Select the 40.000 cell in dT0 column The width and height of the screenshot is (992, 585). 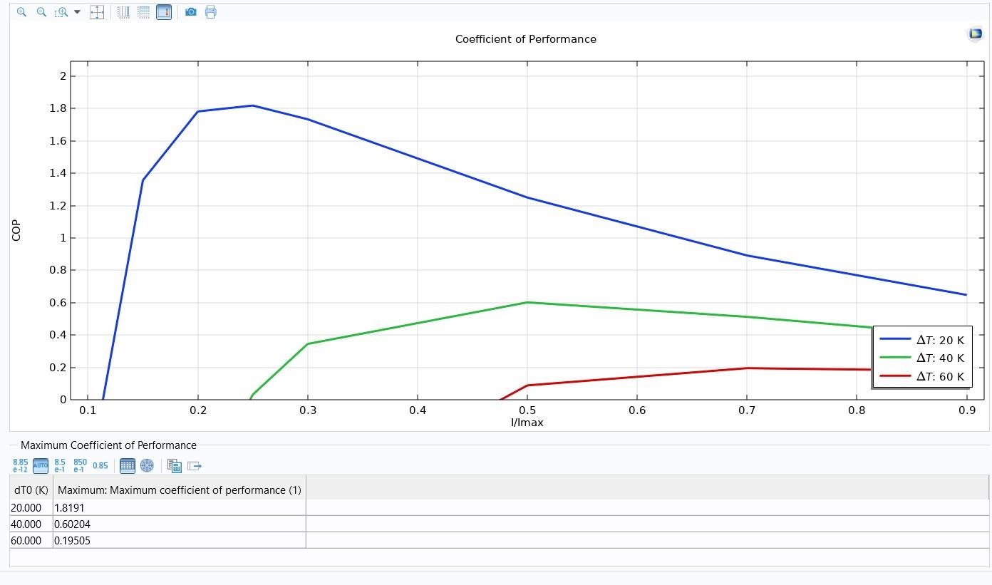pyautogui.click(x=31, y=524)
